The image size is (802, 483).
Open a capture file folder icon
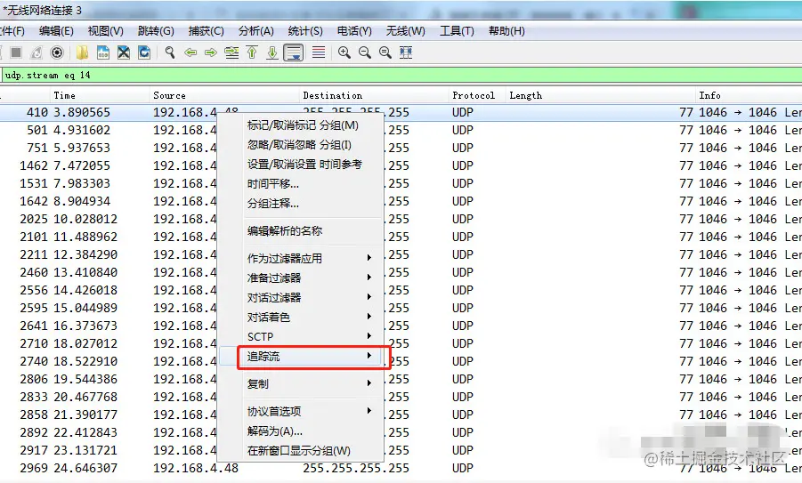82,52
